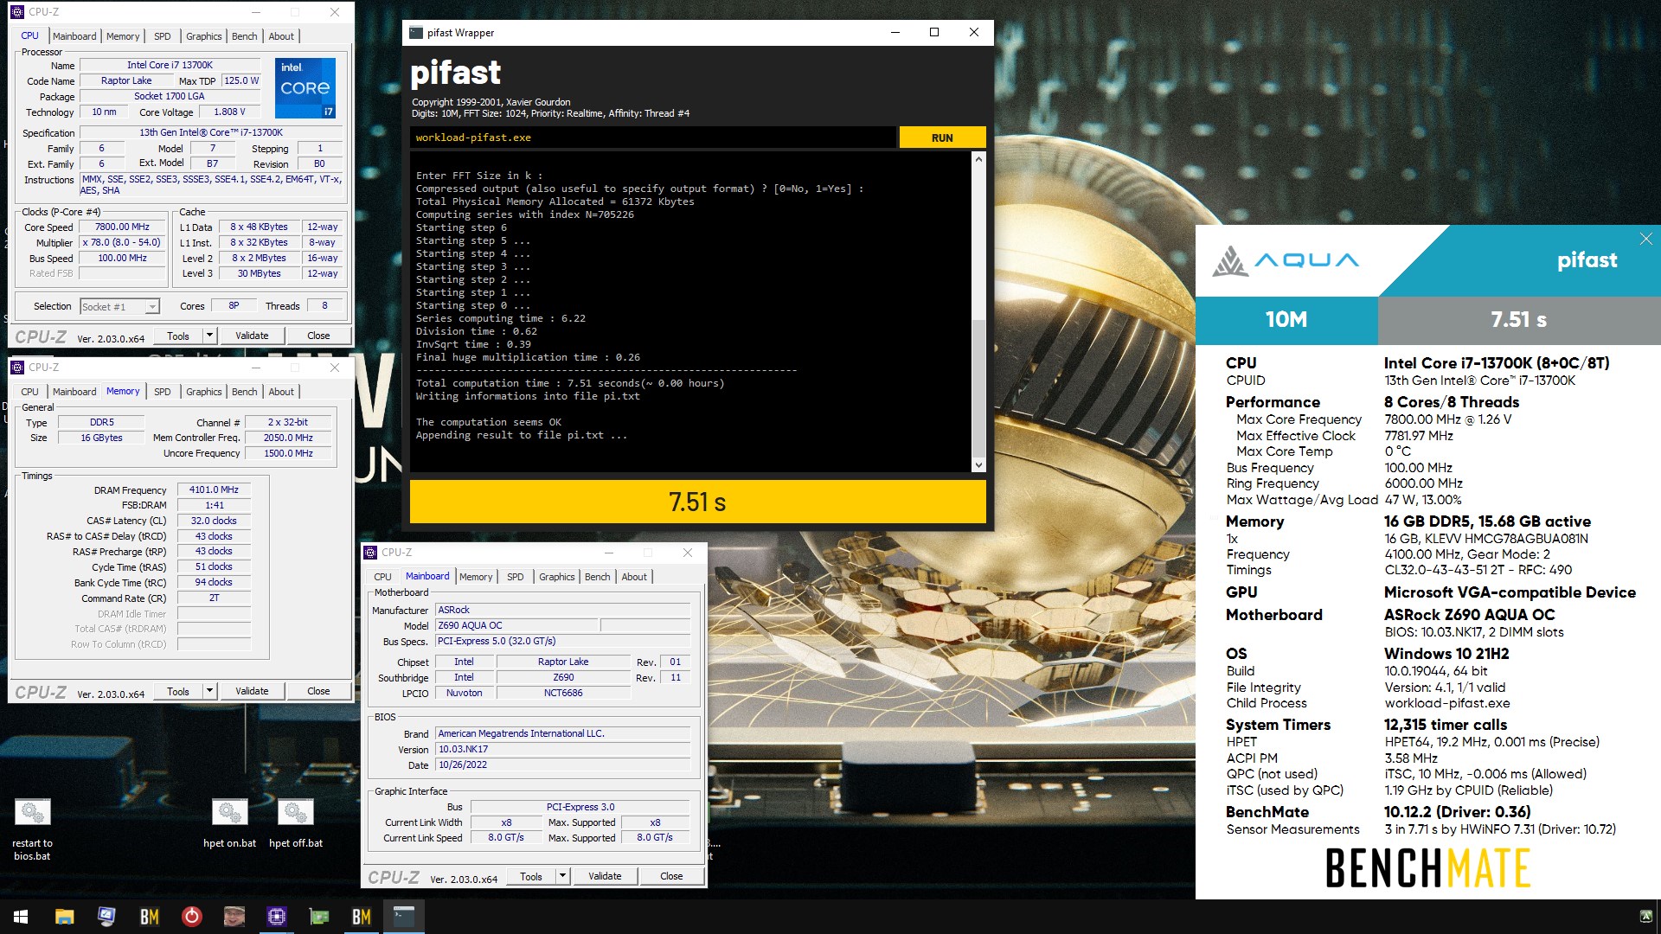Click the 10M label in result panel

(1286, 320)
